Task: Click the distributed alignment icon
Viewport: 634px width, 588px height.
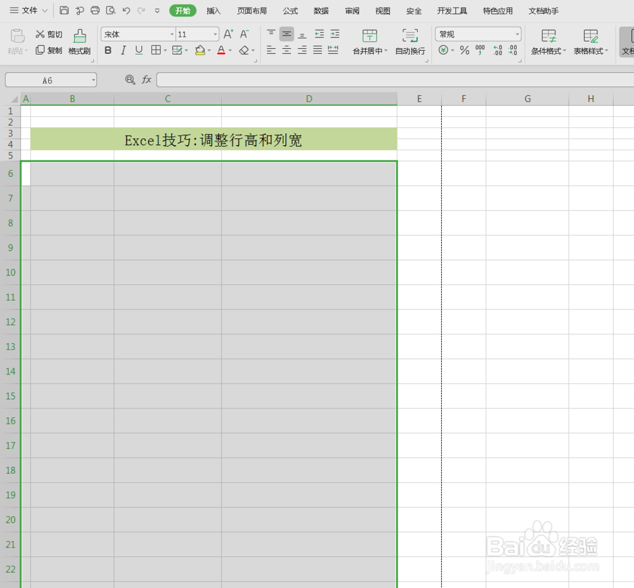Action: coord(333,50)
